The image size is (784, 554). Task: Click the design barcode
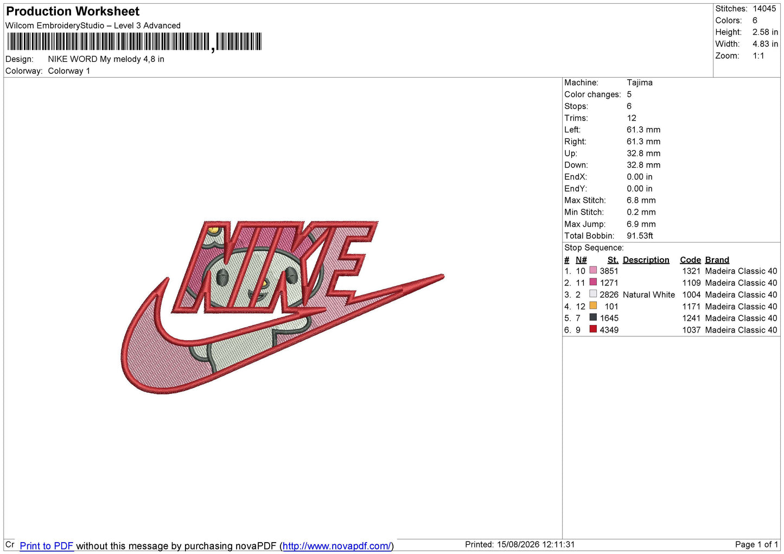point(135,42)
